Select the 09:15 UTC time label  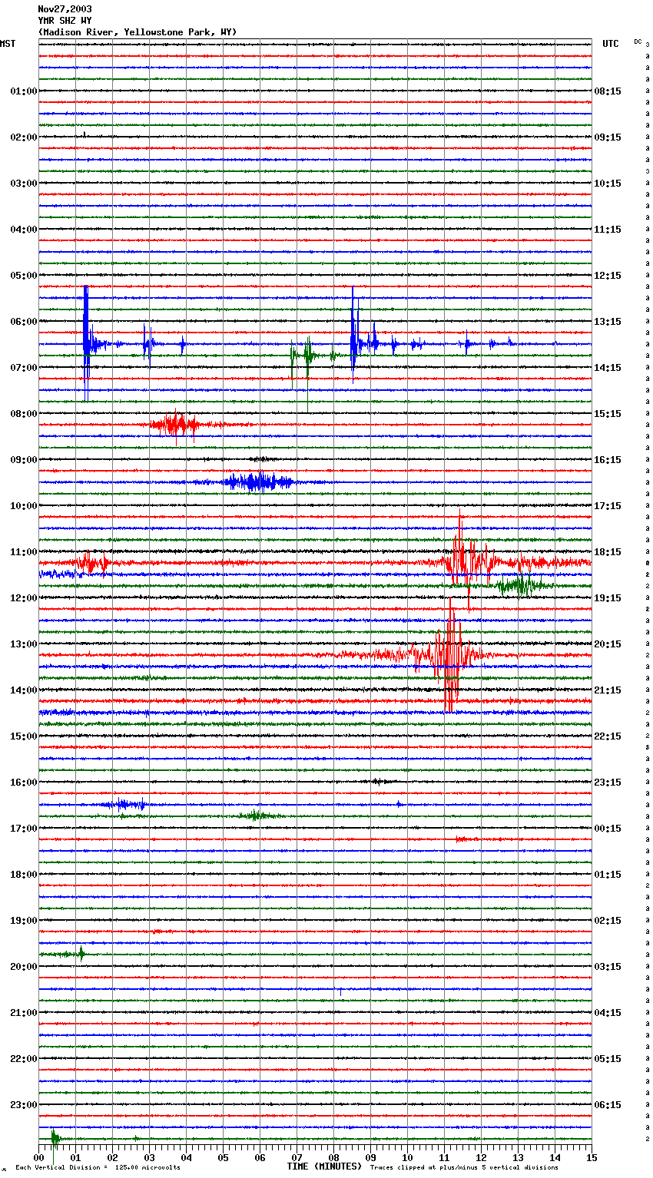pos(608,137)
